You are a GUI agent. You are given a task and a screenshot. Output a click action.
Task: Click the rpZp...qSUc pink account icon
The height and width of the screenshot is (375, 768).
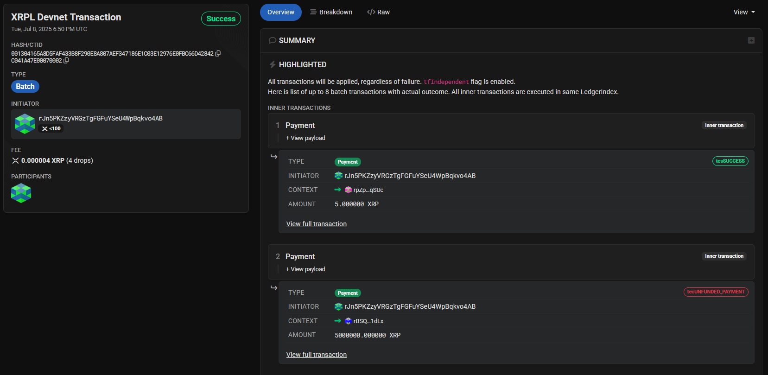(x=348, y=190)
